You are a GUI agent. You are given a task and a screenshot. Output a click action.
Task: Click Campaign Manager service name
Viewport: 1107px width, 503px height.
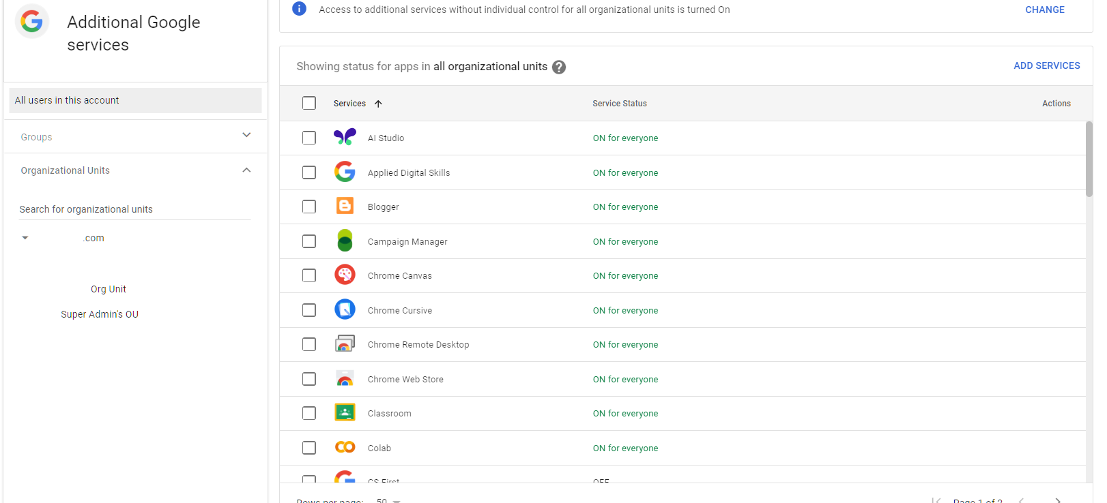pos(407,241)
